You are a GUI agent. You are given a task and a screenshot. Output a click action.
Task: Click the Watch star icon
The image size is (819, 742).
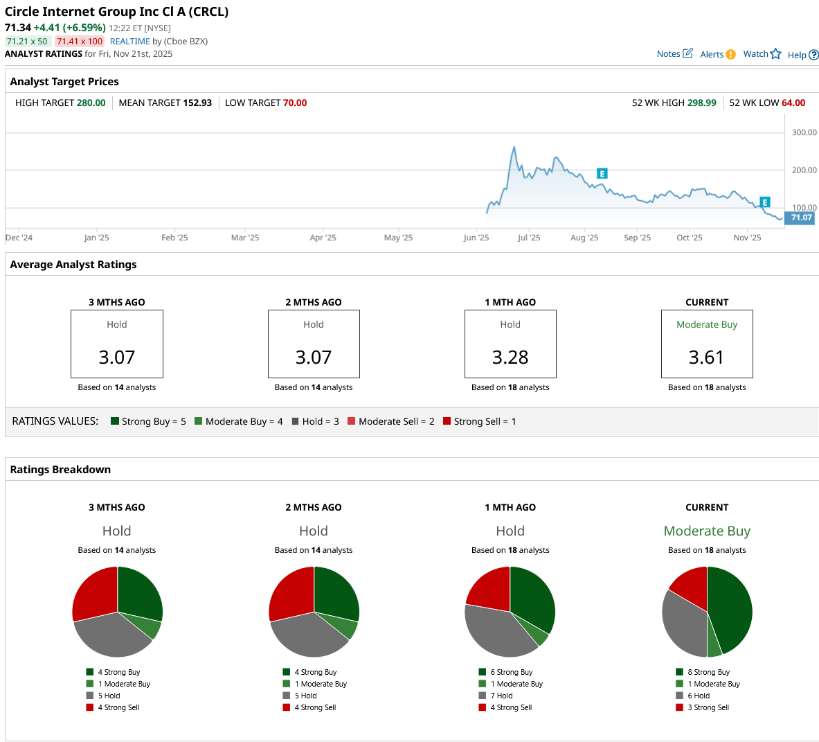tap(775, 54)
